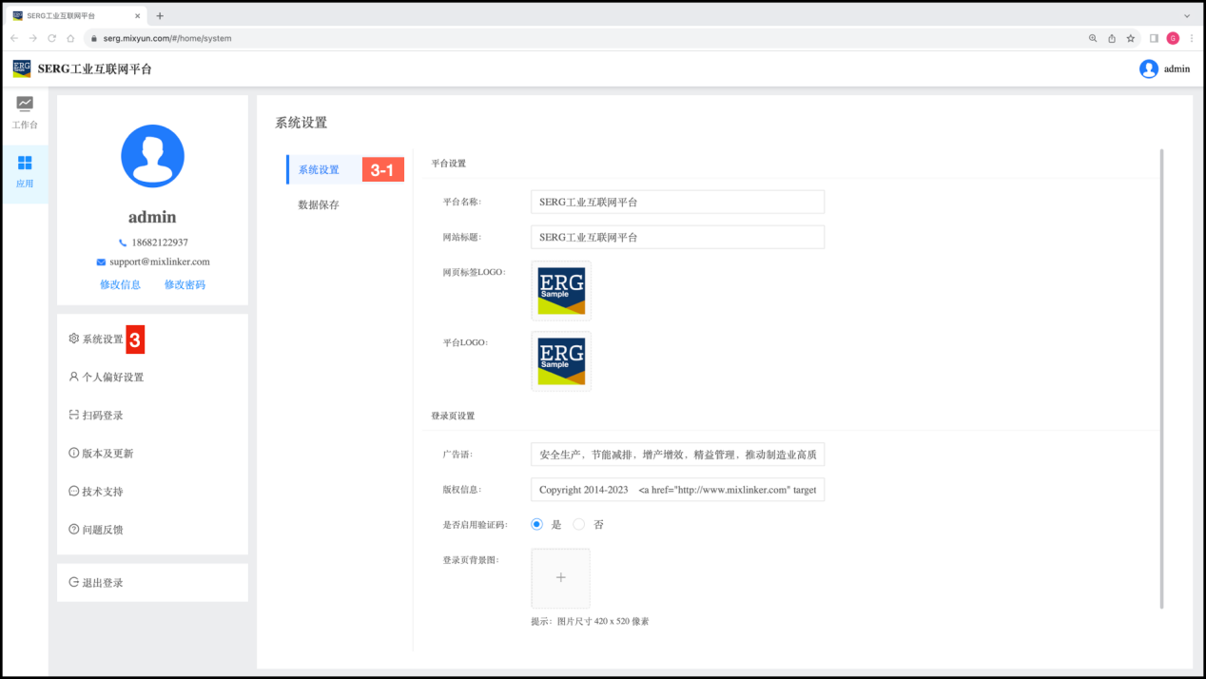The width and height of the screenshot is (1206, 679).
Task: Open the 系统设置 menu item in left panel
Action: tap(102, 339)
